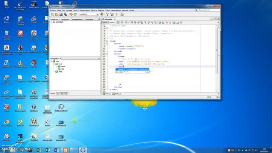Switch to the Archivos tab
This screenshot has width=272, height=153.
(65, 19)
